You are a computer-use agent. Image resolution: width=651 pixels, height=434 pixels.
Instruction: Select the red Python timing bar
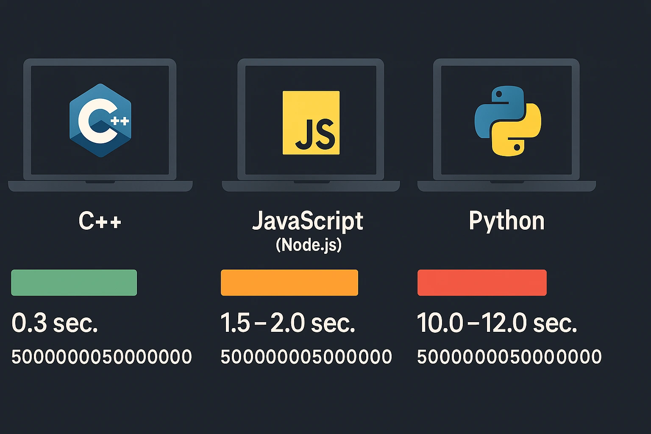(x=482, y=282)
